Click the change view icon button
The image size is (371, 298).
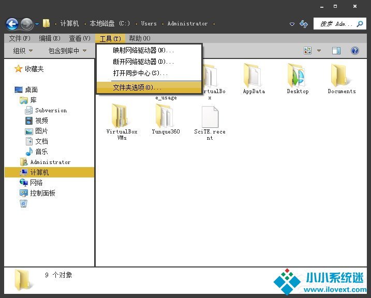click(307, 50)
